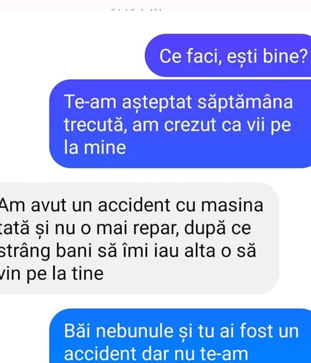
Task: Click the words "la mine" in the sent message
Action: click(x=95, y=147)
